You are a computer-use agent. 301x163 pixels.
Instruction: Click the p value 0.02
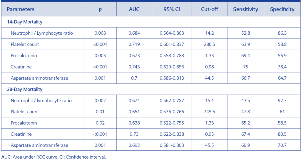pyautogui.click(x=100, y=123)
